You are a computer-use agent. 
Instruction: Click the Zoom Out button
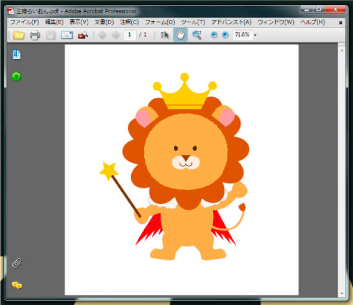[214, 35]
